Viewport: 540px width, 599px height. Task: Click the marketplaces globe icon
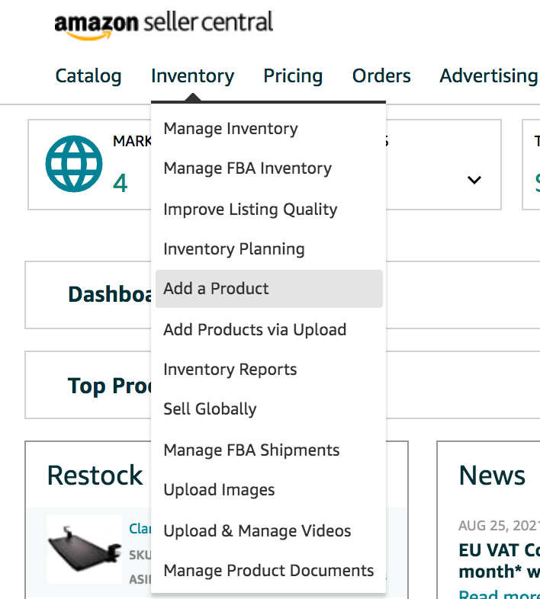pos(74,164)
